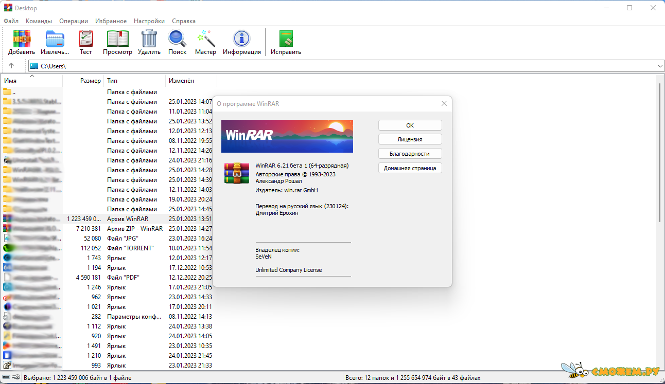Image resolution: width=665 pixels, height=384 pixels.
Task: Click the size value 52 080
Action: click(x=93, y=239)
